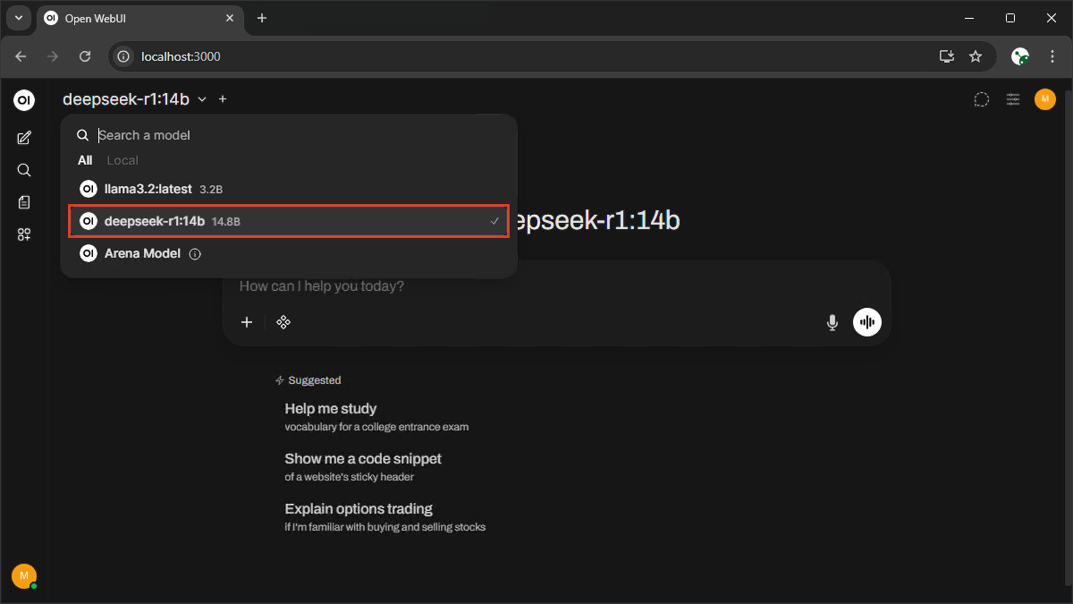Click the Open WebUI browser tab

(141, 18)
